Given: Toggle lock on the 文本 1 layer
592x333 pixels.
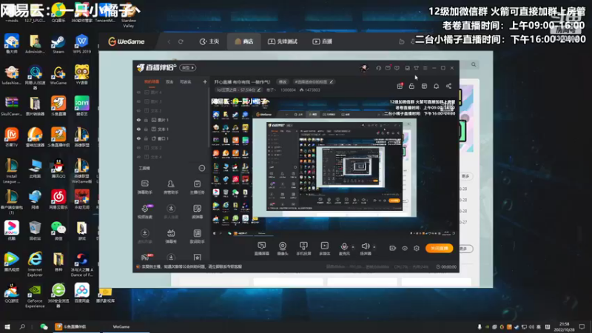Looking at the screenshot, I should click(x=146, y=129).
